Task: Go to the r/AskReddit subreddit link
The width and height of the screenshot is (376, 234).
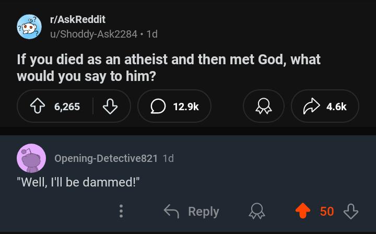Action: pos(77,19)
